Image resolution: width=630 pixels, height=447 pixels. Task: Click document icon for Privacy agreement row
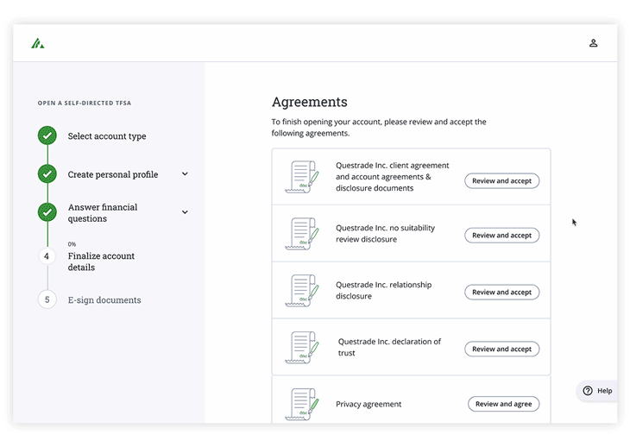tap(302, 404)
